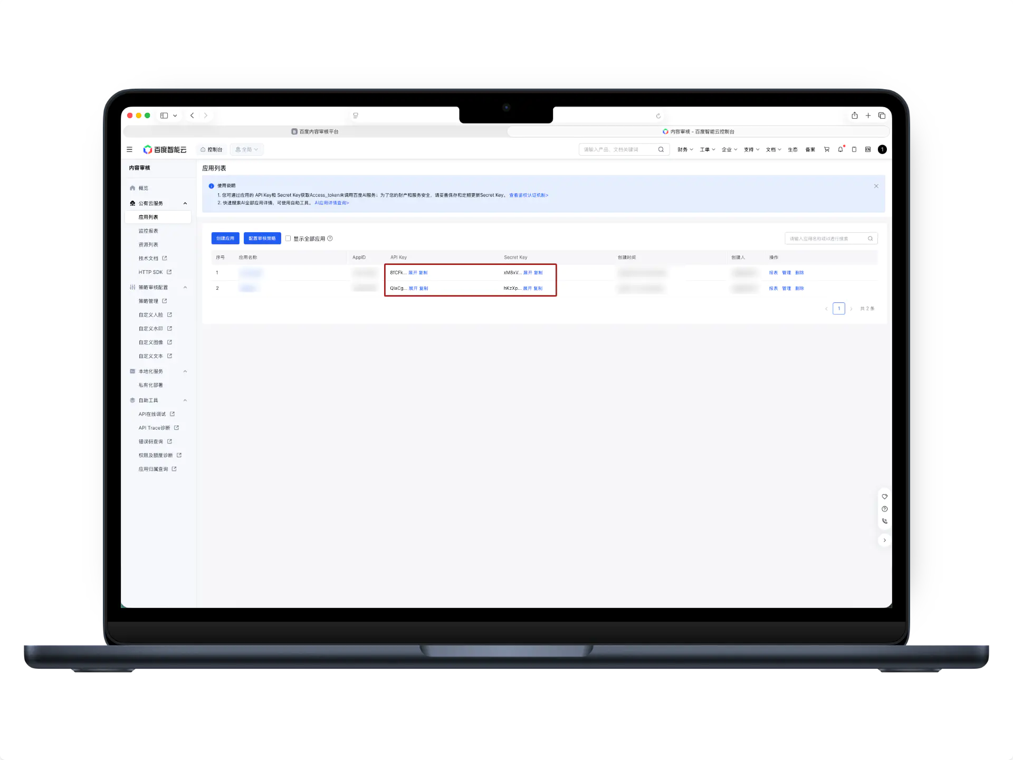Click 删除 in row 2 of the table

coord(799,288)
